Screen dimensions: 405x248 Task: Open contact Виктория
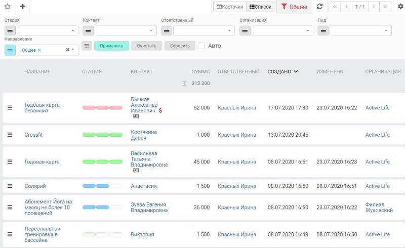(142, 234)
